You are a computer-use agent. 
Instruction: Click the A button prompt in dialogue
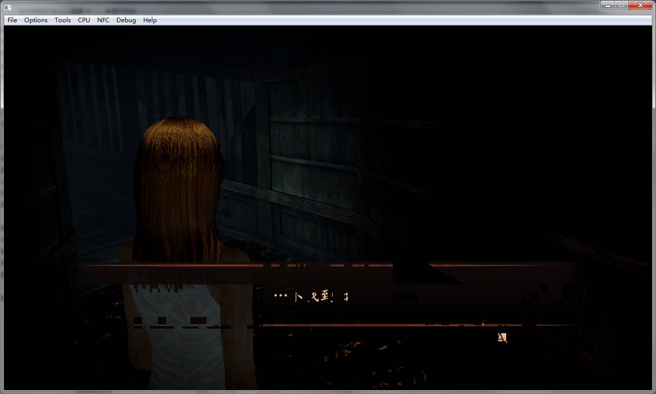502,337
